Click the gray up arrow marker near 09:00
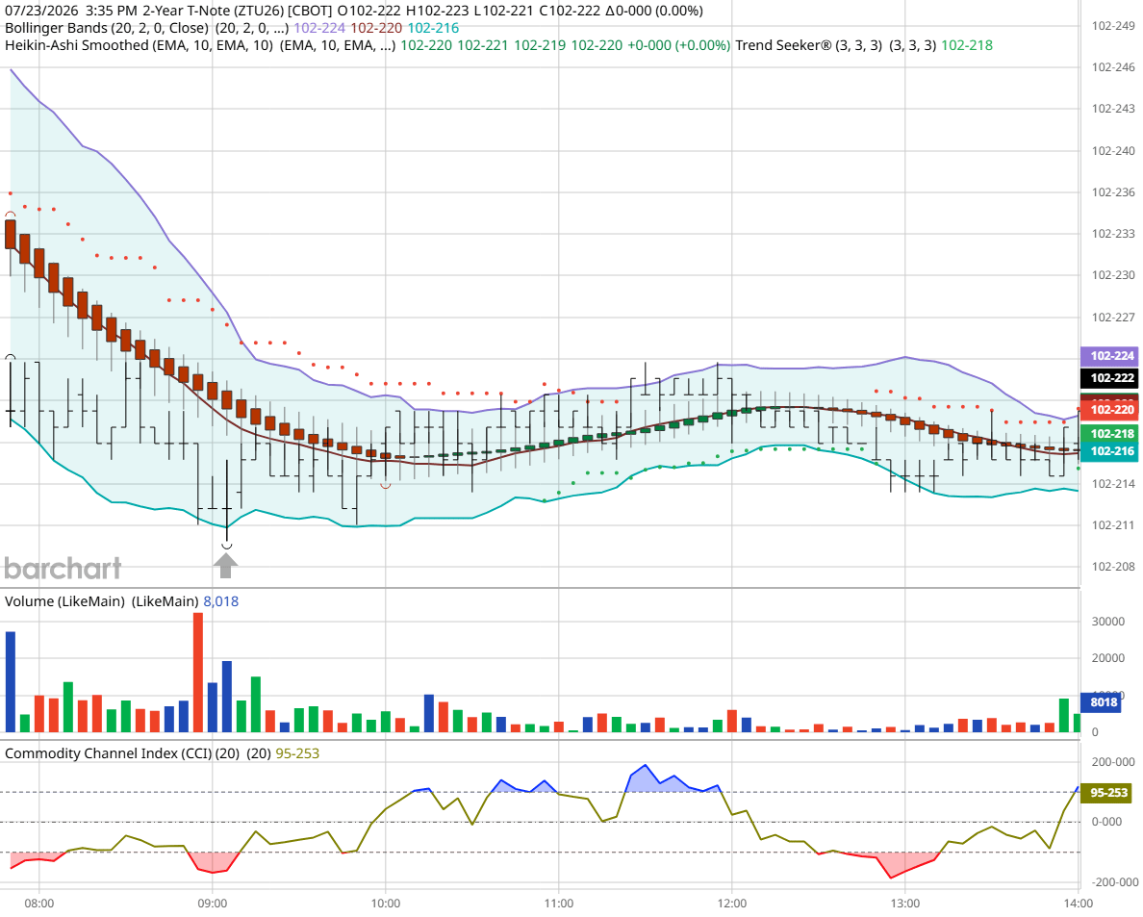Image resolution: width=1143 pixels, height=917 pixels. click(x=226, y=566)
